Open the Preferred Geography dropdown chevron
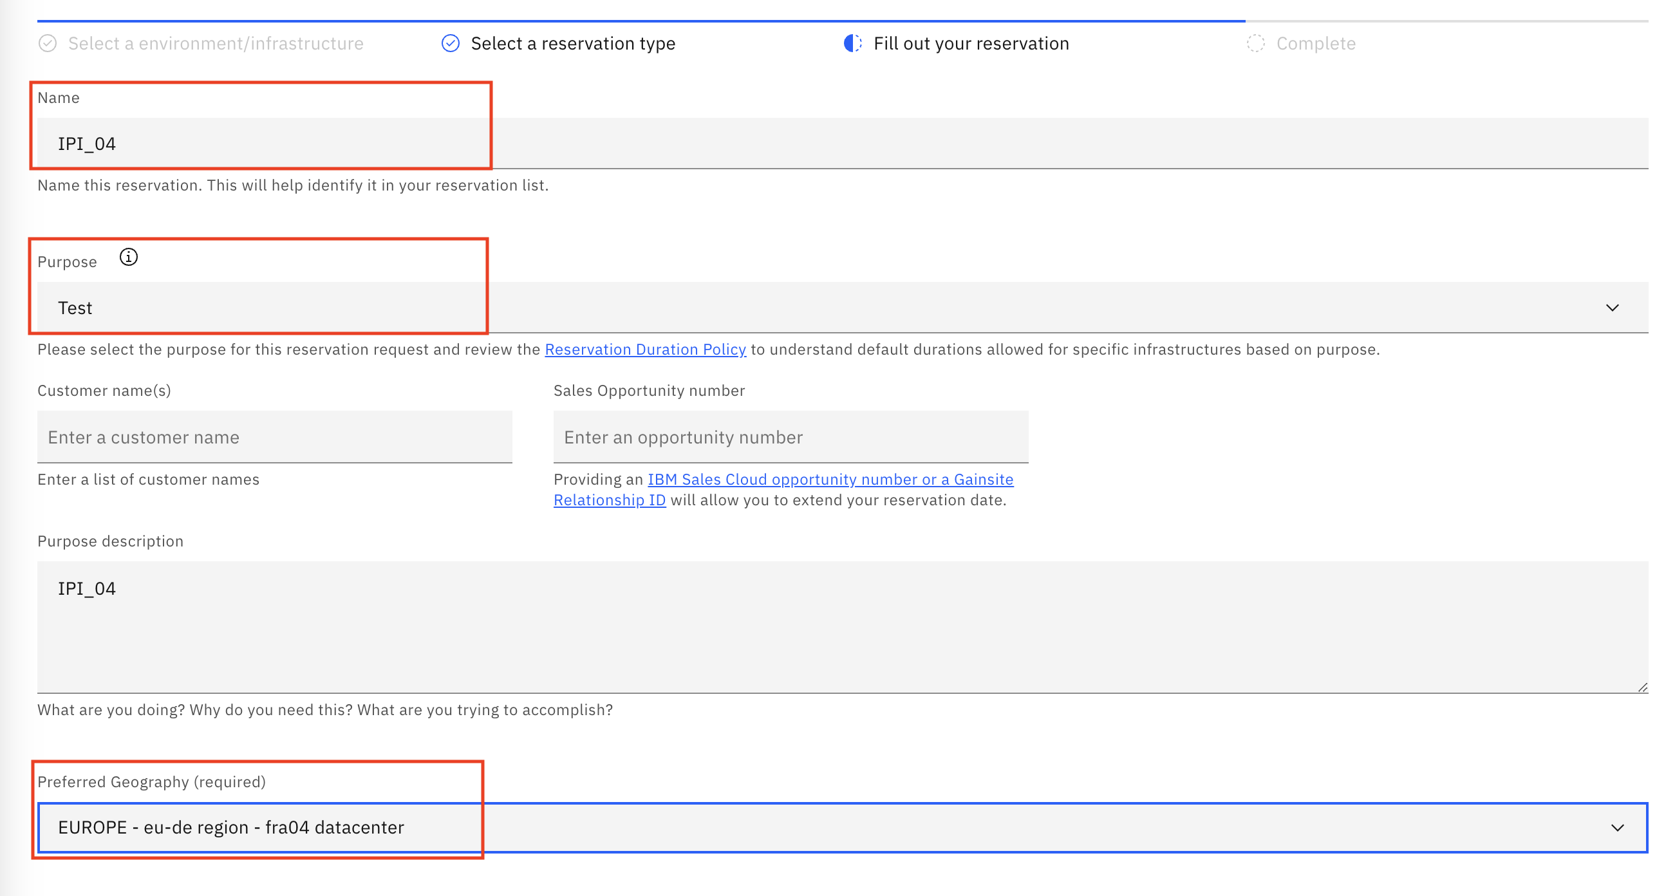 [1617, 828]
